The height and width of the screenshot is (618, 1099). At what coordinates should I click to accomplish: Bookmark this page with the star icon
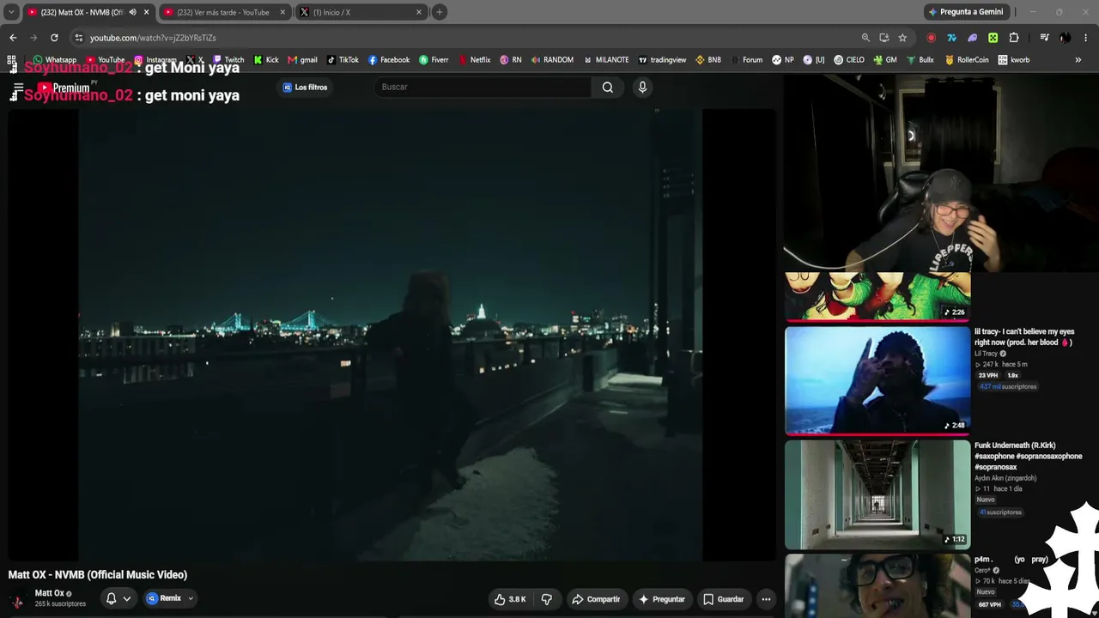902,38
